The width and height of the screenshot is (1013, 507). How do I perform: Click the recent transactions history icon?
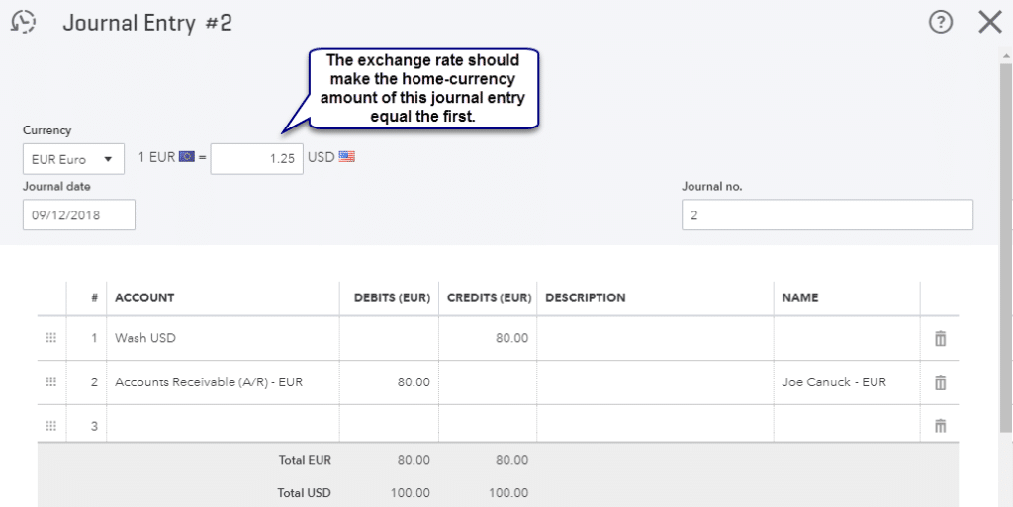coord(22,22)
